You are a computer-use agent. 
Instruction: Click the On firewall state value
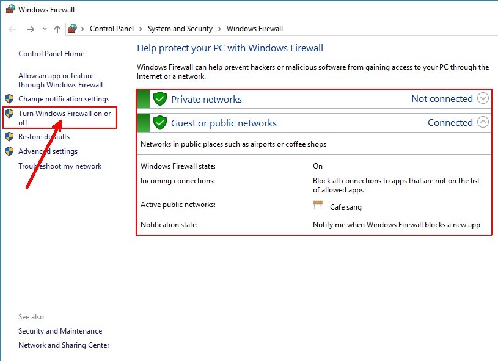[x=318, y=166]
